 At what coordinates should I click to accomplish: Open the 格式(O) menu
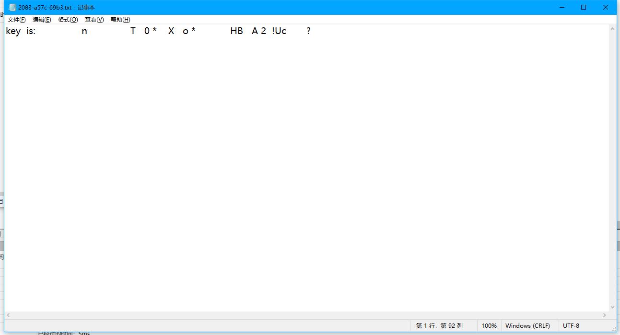68,20
